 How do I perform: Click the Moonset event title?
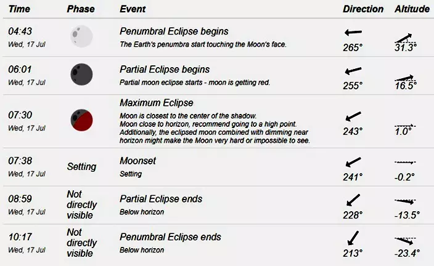139,161
